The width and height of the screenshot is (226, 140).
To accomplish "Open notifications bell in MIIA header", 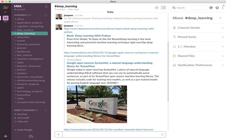I will [x=46, y=7].
